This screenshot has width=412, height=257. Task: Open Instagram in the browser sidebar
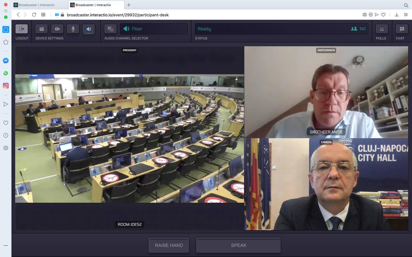tap(6, 86)
